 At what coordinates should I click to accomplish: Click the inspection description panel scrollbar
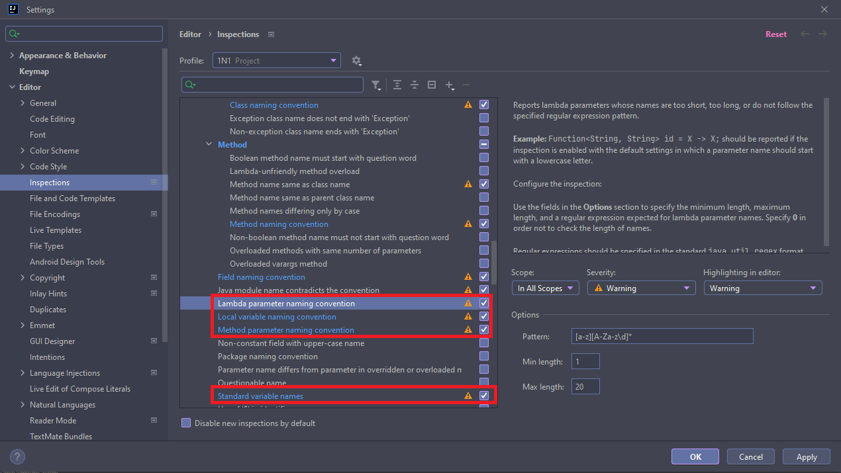pos(826,172)
